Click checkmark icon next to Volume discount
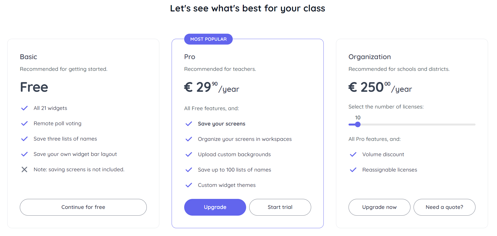The width and height of the screenshot is (497, 236). click(x=353, y=155)
